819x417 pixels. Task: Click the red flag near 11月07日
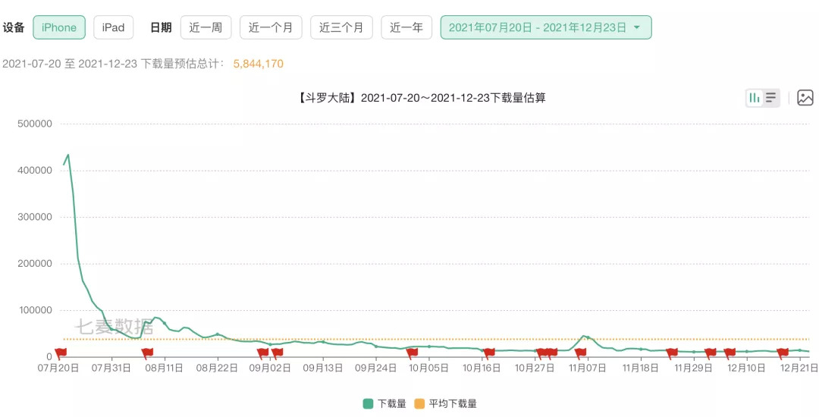580,352
